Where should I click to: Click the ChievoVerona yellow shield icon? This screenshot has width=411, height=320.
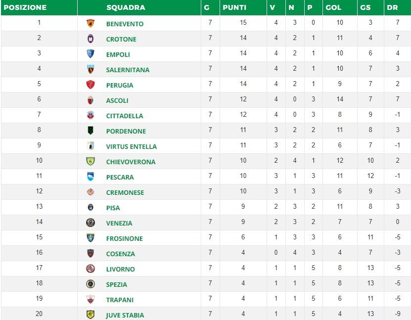91,161
